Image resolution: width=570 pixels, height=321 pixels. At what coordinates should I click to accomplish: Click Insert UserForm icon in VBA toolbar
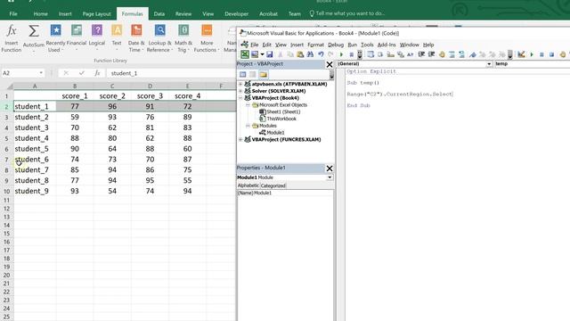[255, 54]
